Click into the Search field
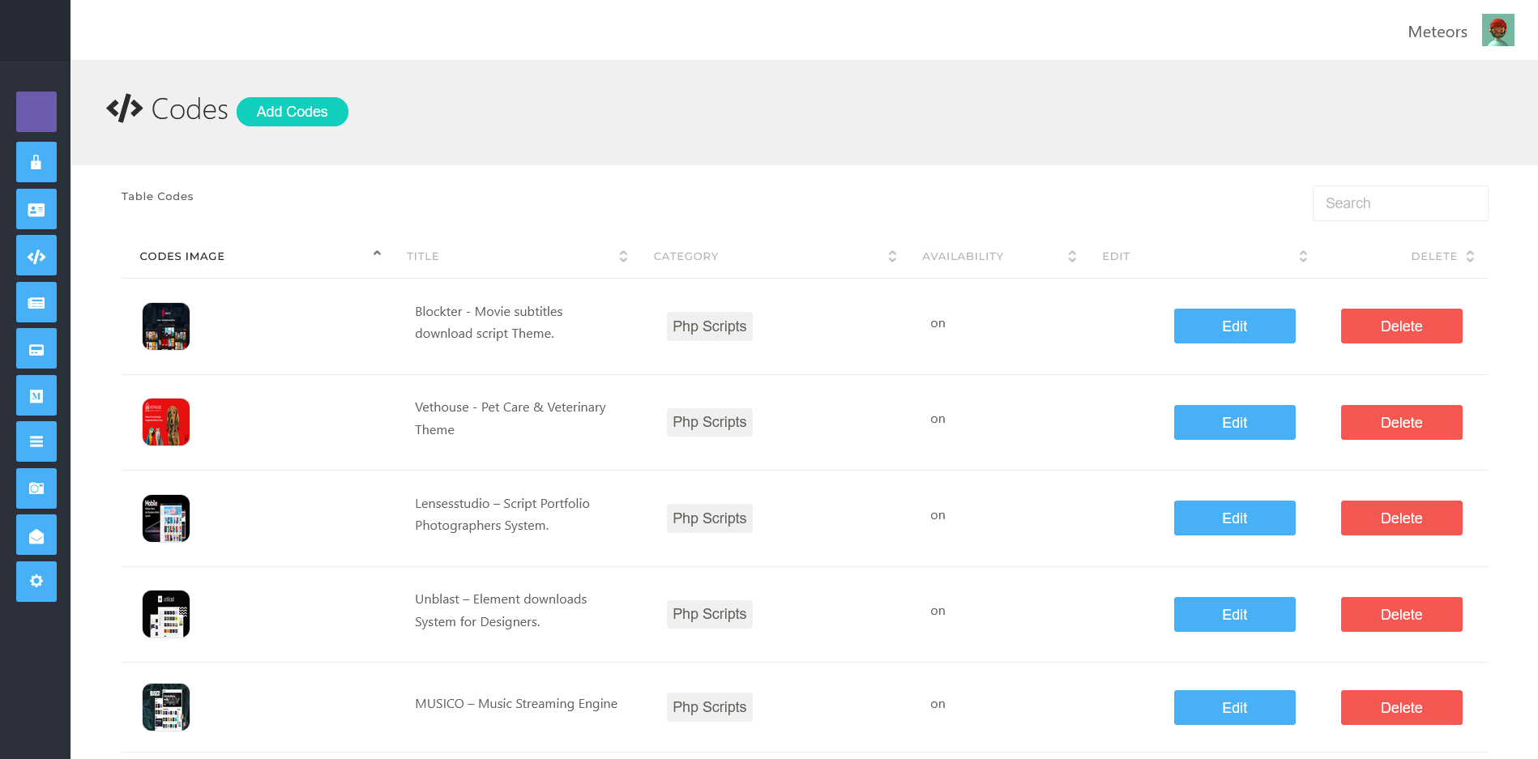Screen dimensions: 1538x759 pos(1399,203)
